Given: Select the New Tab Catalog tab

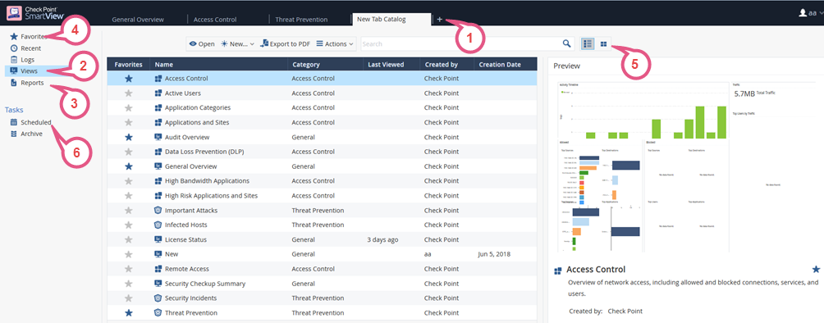Looking at the screenshot, I should [x=391, y=19].
